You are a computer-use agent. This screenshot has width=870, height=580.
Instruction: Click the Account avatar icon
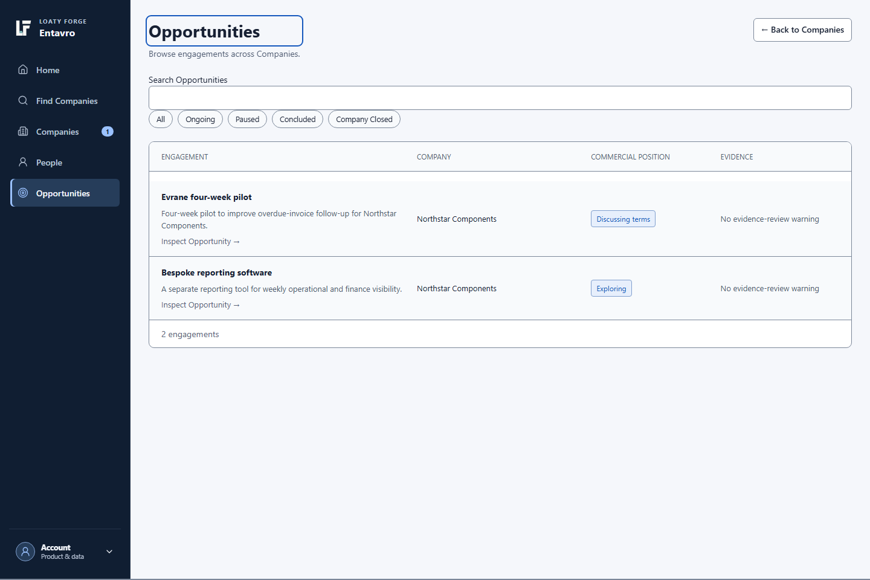(25, 552)
